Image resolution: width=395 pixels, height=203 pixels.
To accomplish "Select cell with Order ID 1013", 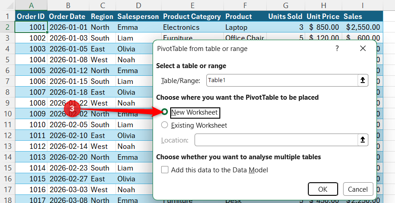I will click(x=31, y=157).
